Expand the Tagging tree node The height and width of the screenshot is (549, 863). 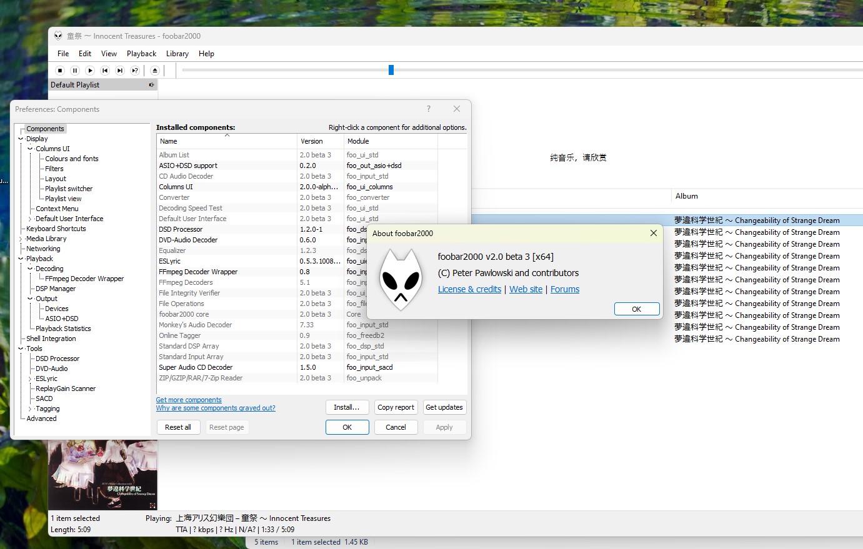tap(30, 408)
